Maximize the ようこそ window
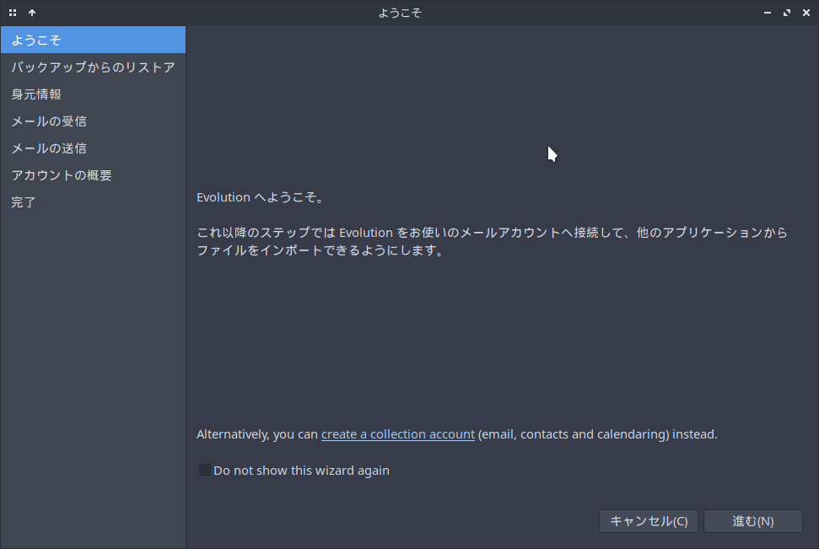 pos(787,13)
